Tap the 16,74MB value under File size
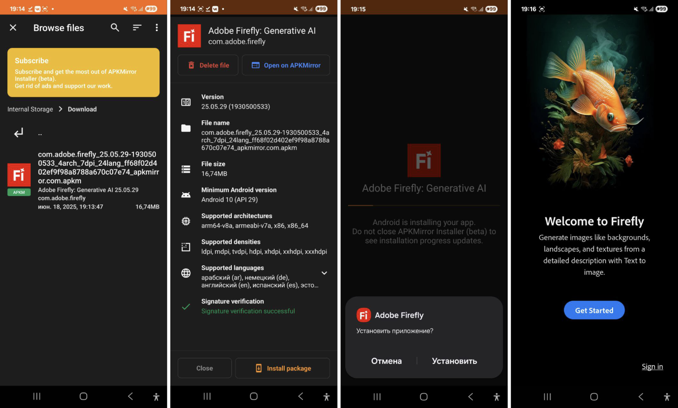Screen dimensions: 678x408 click(214, 174)
